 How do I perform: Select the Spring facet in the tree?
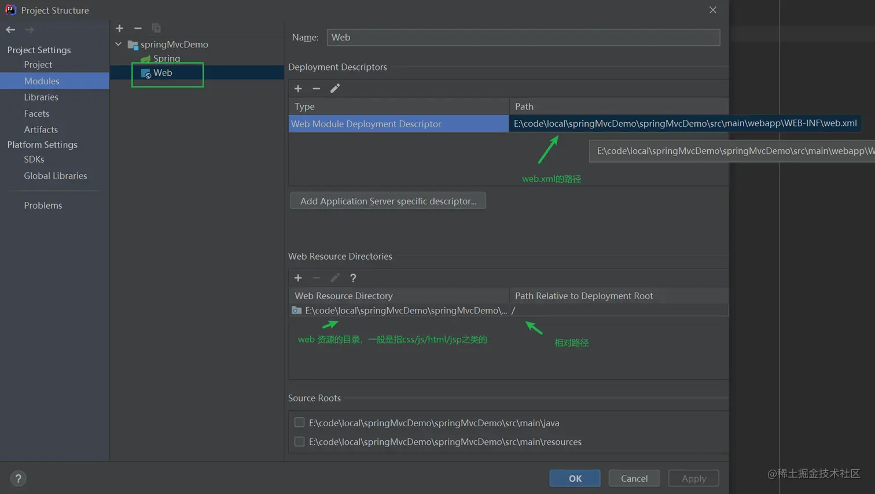pyautogui.click(x=161, y=58)
